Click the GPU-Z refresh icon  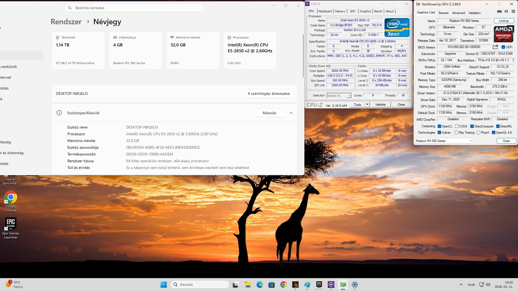click(506, 12)
